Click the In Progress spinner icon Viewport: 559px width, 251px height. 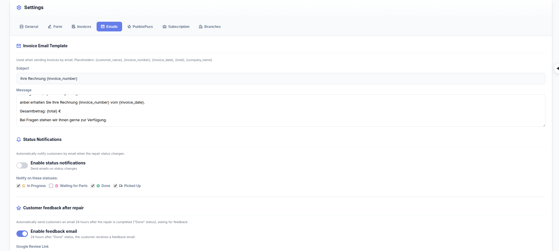point(24,186)
